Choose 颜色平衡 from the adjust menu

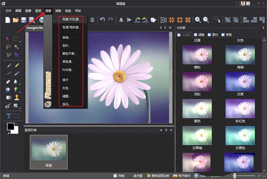click(70, 54)
